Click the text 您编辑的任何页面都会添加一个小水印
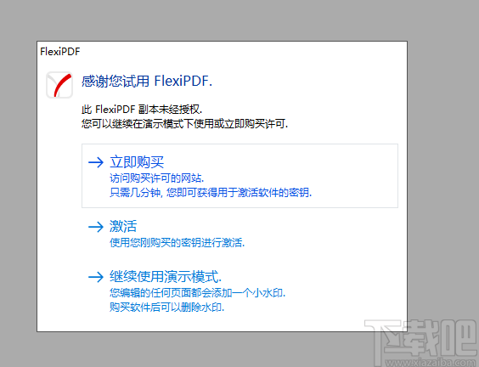 click(x=197, y=293)
